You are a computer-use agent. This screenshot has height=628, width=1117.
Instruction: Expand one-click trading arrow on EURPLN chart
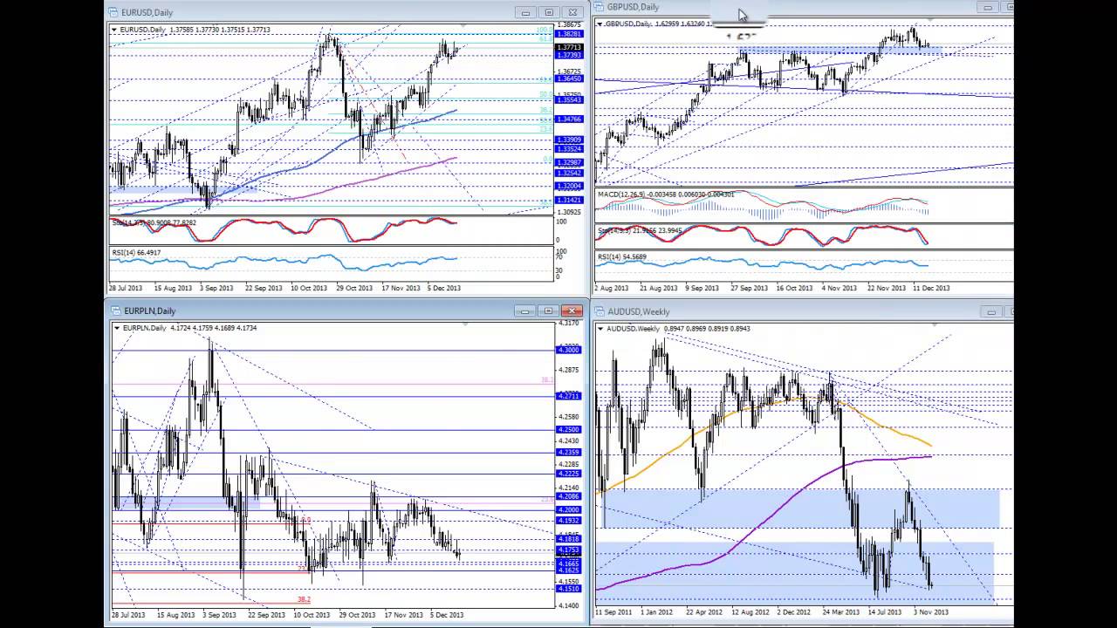coord(116,328)
